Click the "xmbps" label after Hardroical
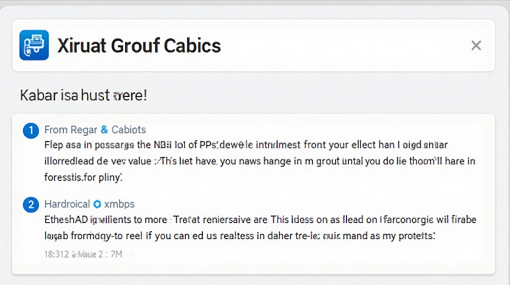 pyautogui.click(x=119, y=204)
